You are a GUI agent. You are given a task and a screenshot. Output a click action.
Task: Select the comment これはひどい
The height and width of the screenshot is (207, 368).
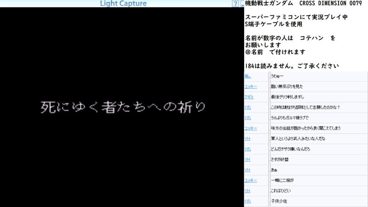(x=281, y=191)
